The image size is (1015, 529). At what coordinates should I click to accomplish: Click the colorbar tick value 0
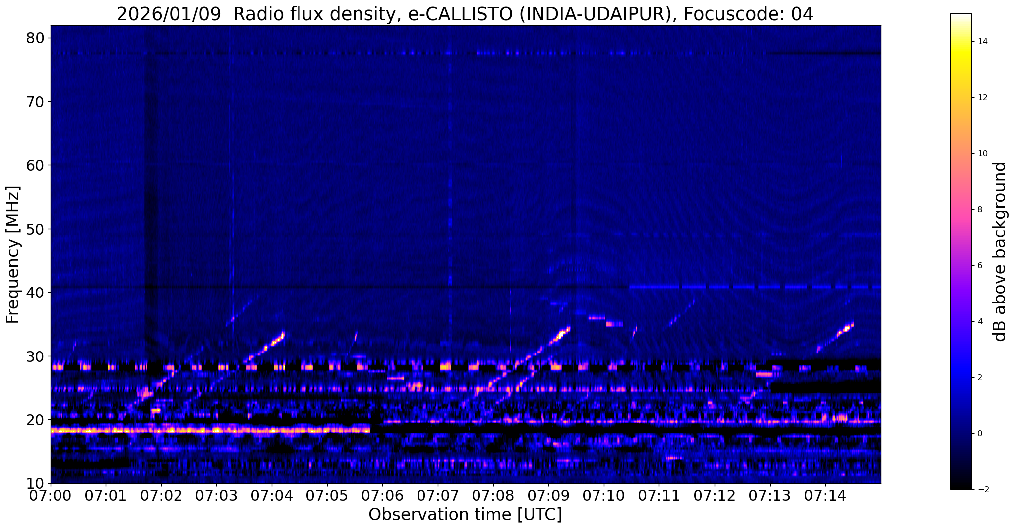click(979, 433)
